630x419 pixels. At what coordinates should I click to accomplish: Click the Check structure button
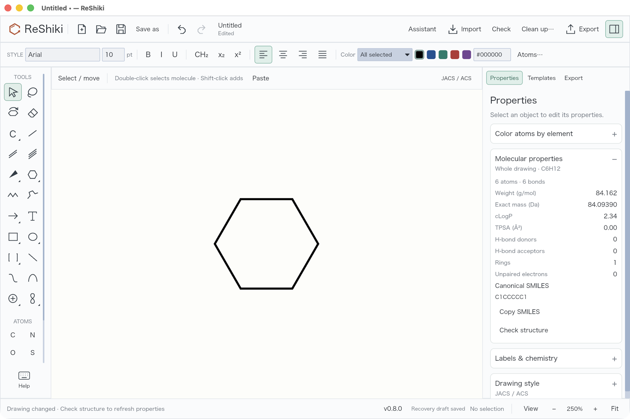coord(524,330)
